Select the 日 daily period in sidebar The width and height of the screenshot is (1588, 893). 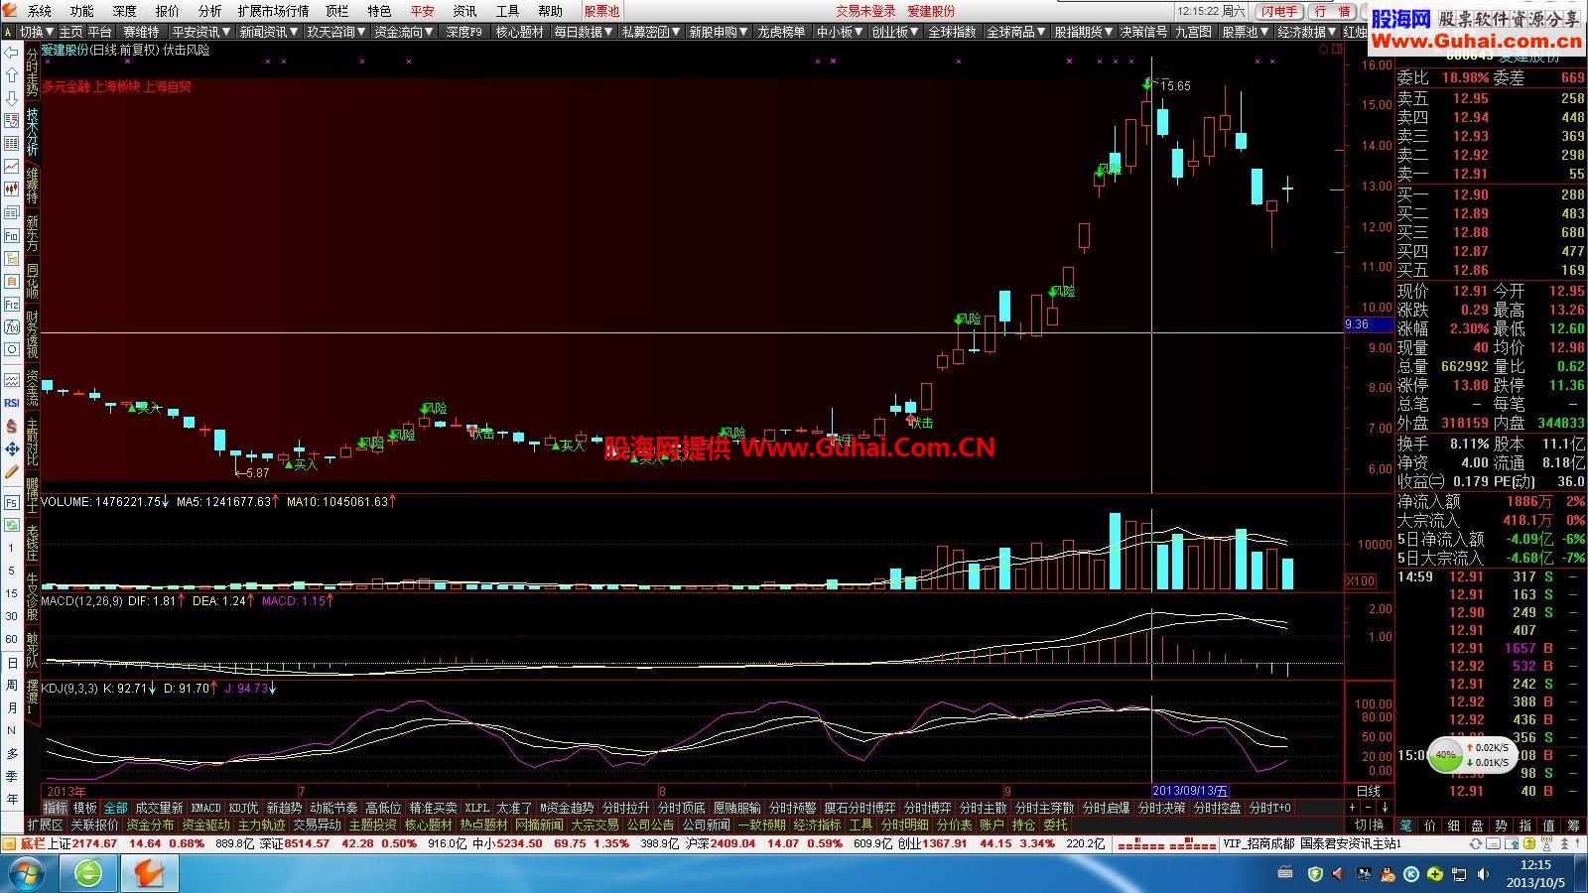[x=12, y=663]
